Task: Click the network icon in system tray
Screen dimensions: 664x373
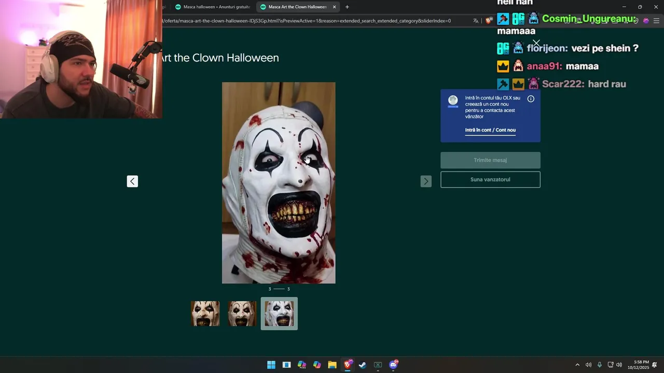Action: pyautogui.click(x=611, y=365)
